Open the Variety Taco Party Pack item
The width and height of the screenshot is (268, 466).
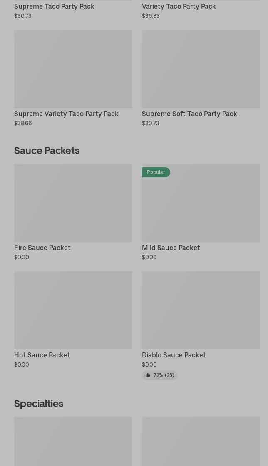[179, 6]
